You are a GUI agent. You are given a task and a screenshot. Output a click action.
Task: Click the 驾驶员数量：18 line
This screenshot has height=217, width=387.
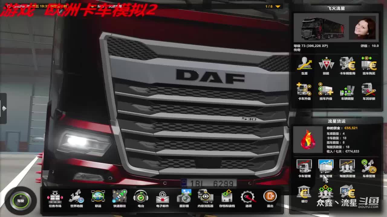coord(338,147)
